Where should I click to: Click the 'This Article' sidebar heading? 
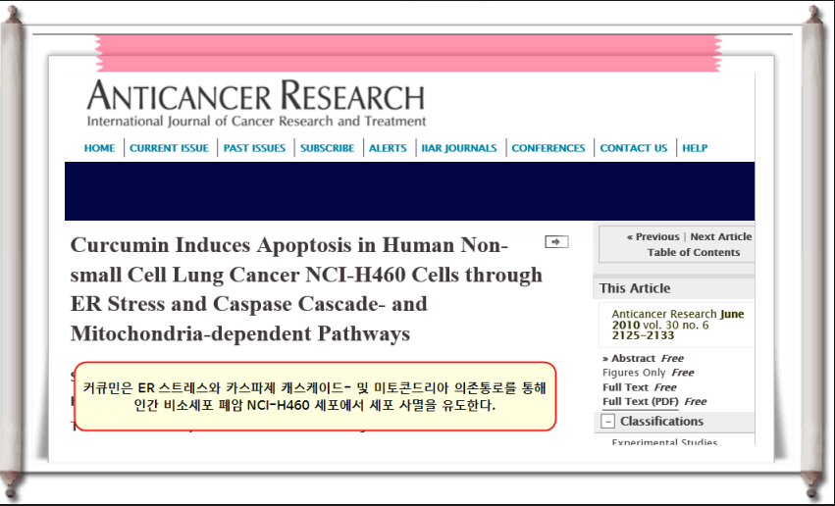tap(635, 288)
